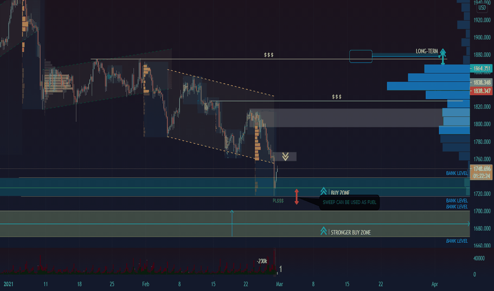
Task: Click the 1760.000 price axis value
Action: [x=482, y=159]
